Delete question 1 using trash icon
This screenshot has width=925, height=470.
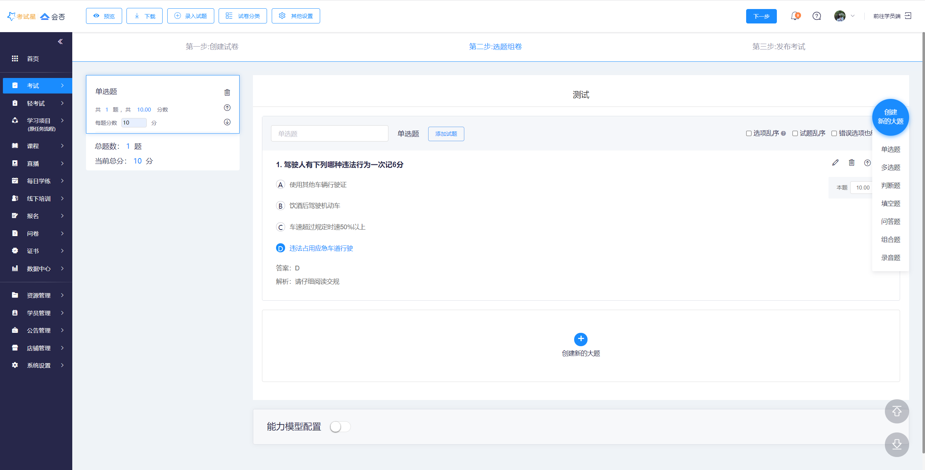[852, 163]
